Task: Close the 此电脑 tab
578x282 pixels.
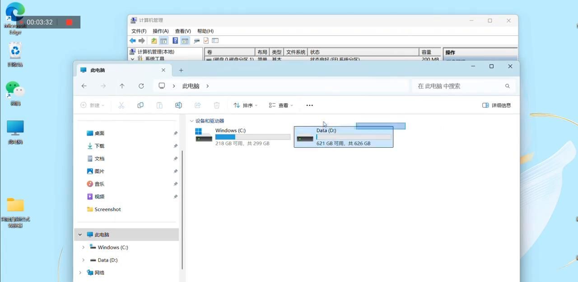Action: 163,70
